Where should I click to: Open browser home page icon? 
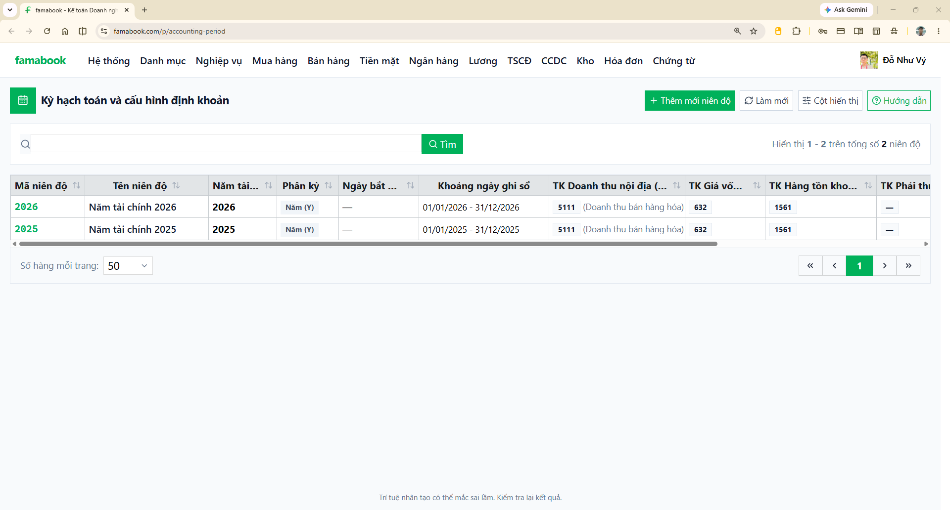[65, 31]
